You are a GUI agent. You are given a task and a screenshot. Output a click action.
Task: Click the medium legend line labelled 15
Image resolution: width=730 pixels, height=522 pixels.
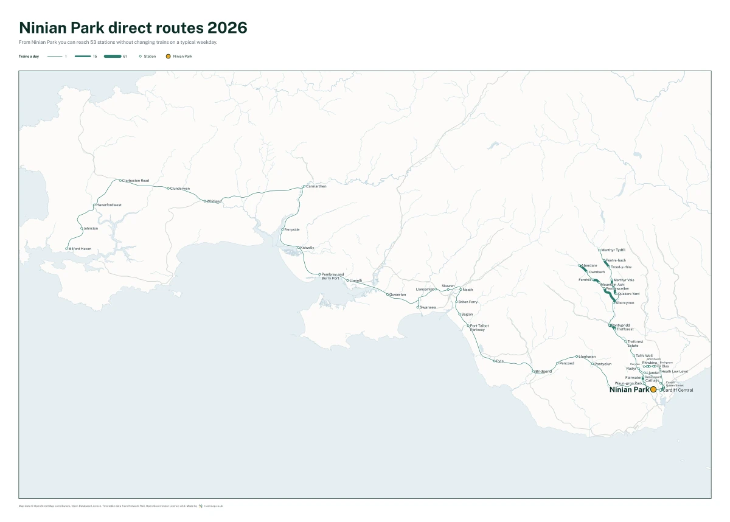pos(83,56)
